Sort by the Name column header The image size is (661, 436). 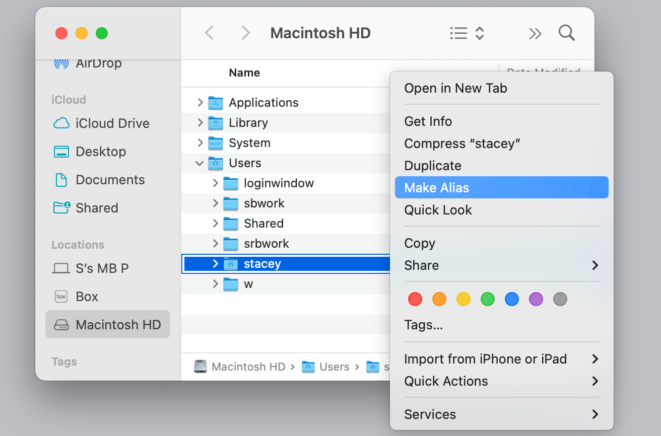tap(244, 73)
